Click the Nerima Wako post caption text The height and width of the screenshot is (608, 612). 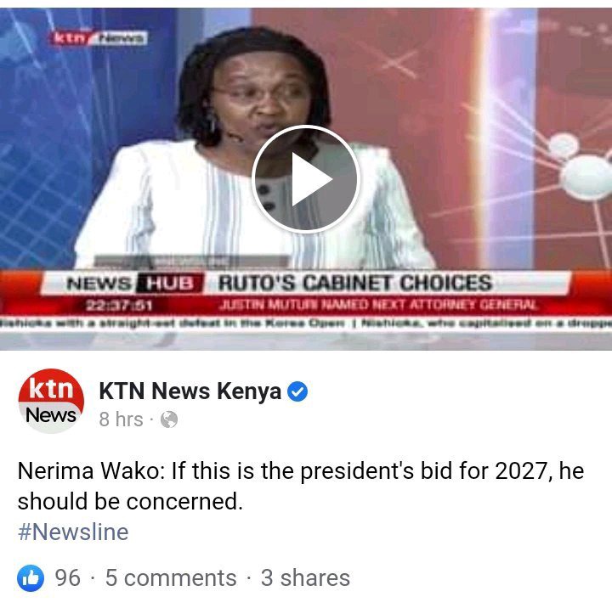[301, 486]
